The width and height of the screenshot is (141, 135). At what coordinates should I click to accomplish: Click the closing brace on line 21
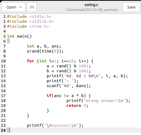(x=28, y=115)
